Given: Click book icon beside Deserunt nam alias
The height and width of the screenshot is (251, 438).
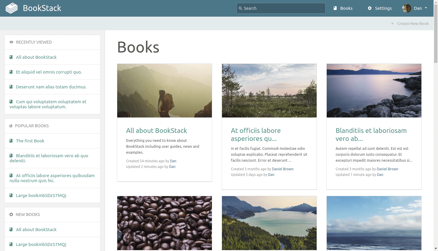Looking at the screenshot, I should [x=11, y=87].
